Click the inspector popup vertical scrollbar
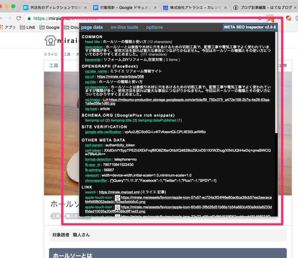This screenshot has height=258, width=298. [x=276, y=82]
